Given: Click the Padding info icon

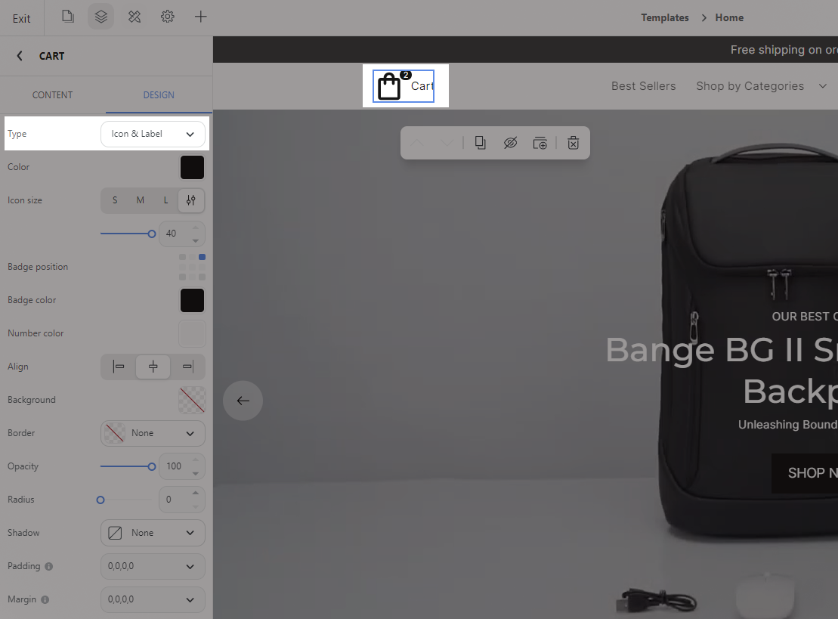Looking at the screenshot, I should click(48, 567).
